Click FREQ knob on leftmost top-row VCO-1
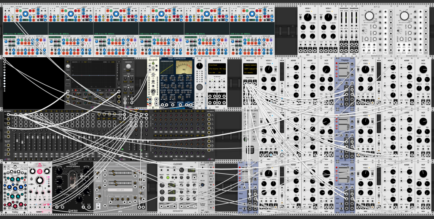The image size is (434, 219). (x=308, y=17)
